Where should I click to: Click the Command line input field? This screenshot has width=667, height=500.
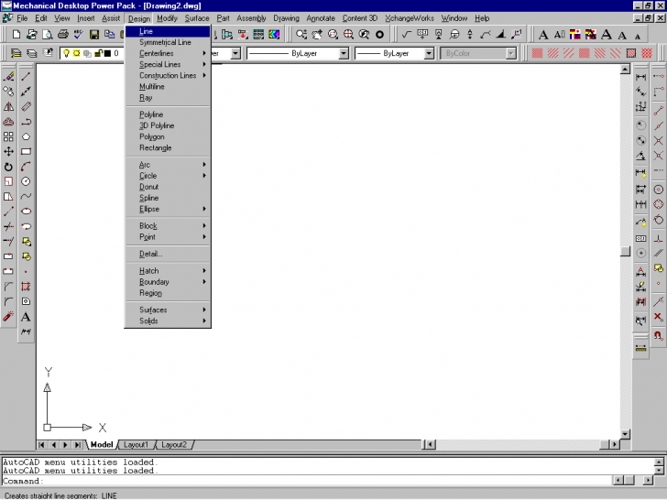point(306,481)
